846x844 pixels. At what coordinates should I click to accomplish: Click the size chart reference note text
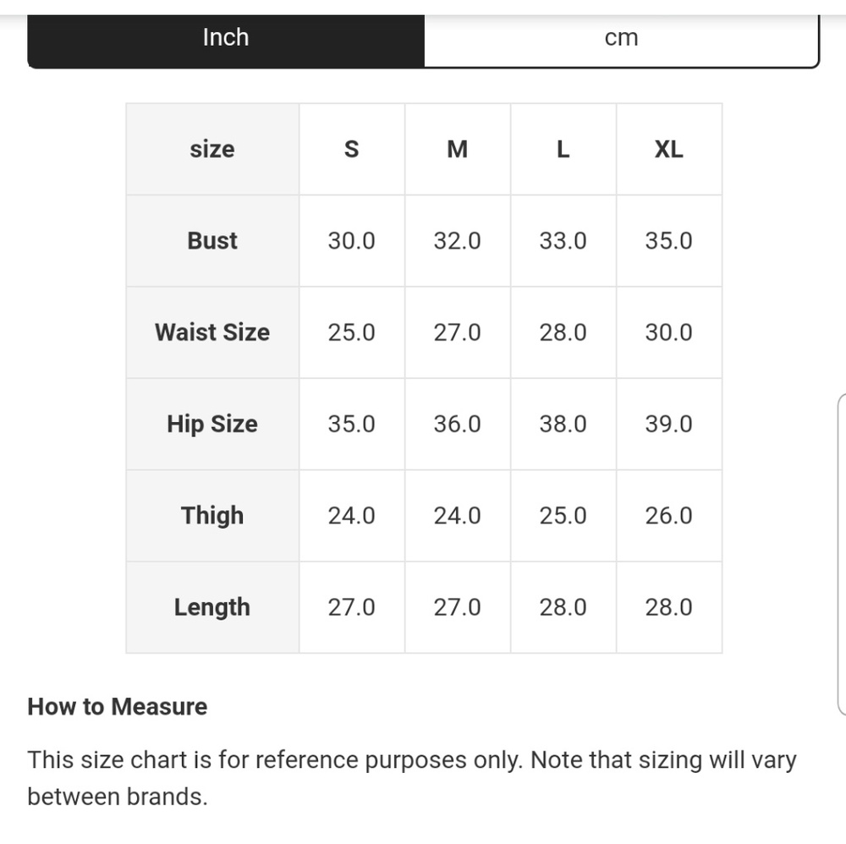click(x=412, y=778)
